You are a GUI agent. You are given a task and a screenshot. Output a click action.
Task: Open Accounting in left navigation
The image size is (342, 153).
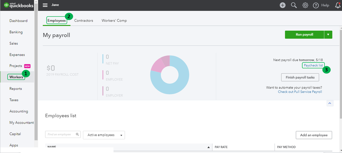click(19, 111)
